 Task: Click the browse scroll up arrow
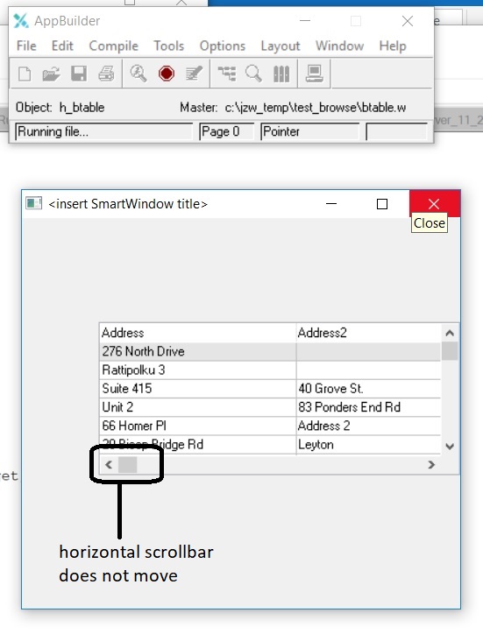click(x=450, y=333)
